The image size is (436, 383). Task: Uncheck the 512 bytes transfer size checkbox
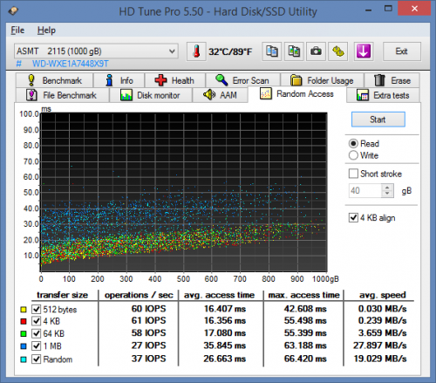(36, 309)
